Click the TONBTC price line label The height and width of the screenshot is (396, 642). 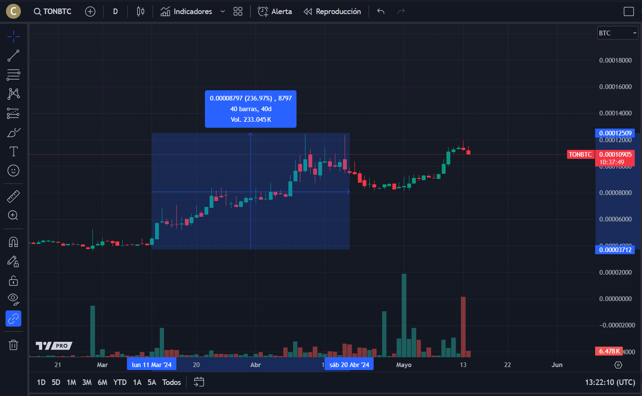click(x=580, y=155)
